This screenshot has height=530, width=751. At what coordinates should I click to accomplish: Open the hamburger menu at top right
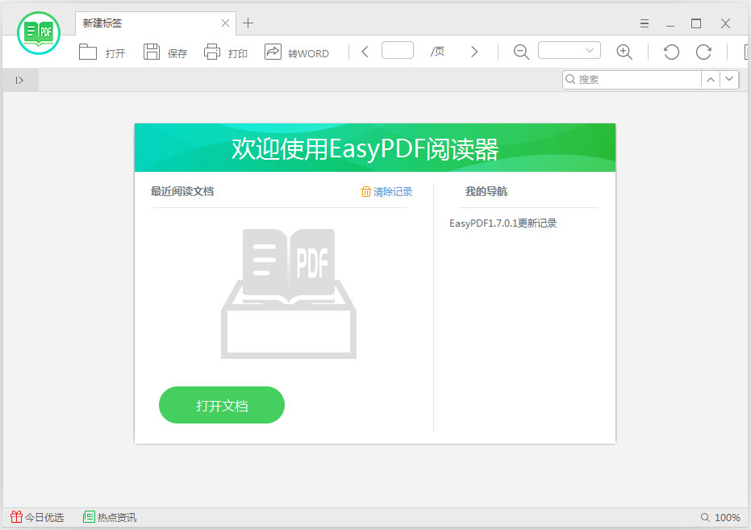(644, 23)
